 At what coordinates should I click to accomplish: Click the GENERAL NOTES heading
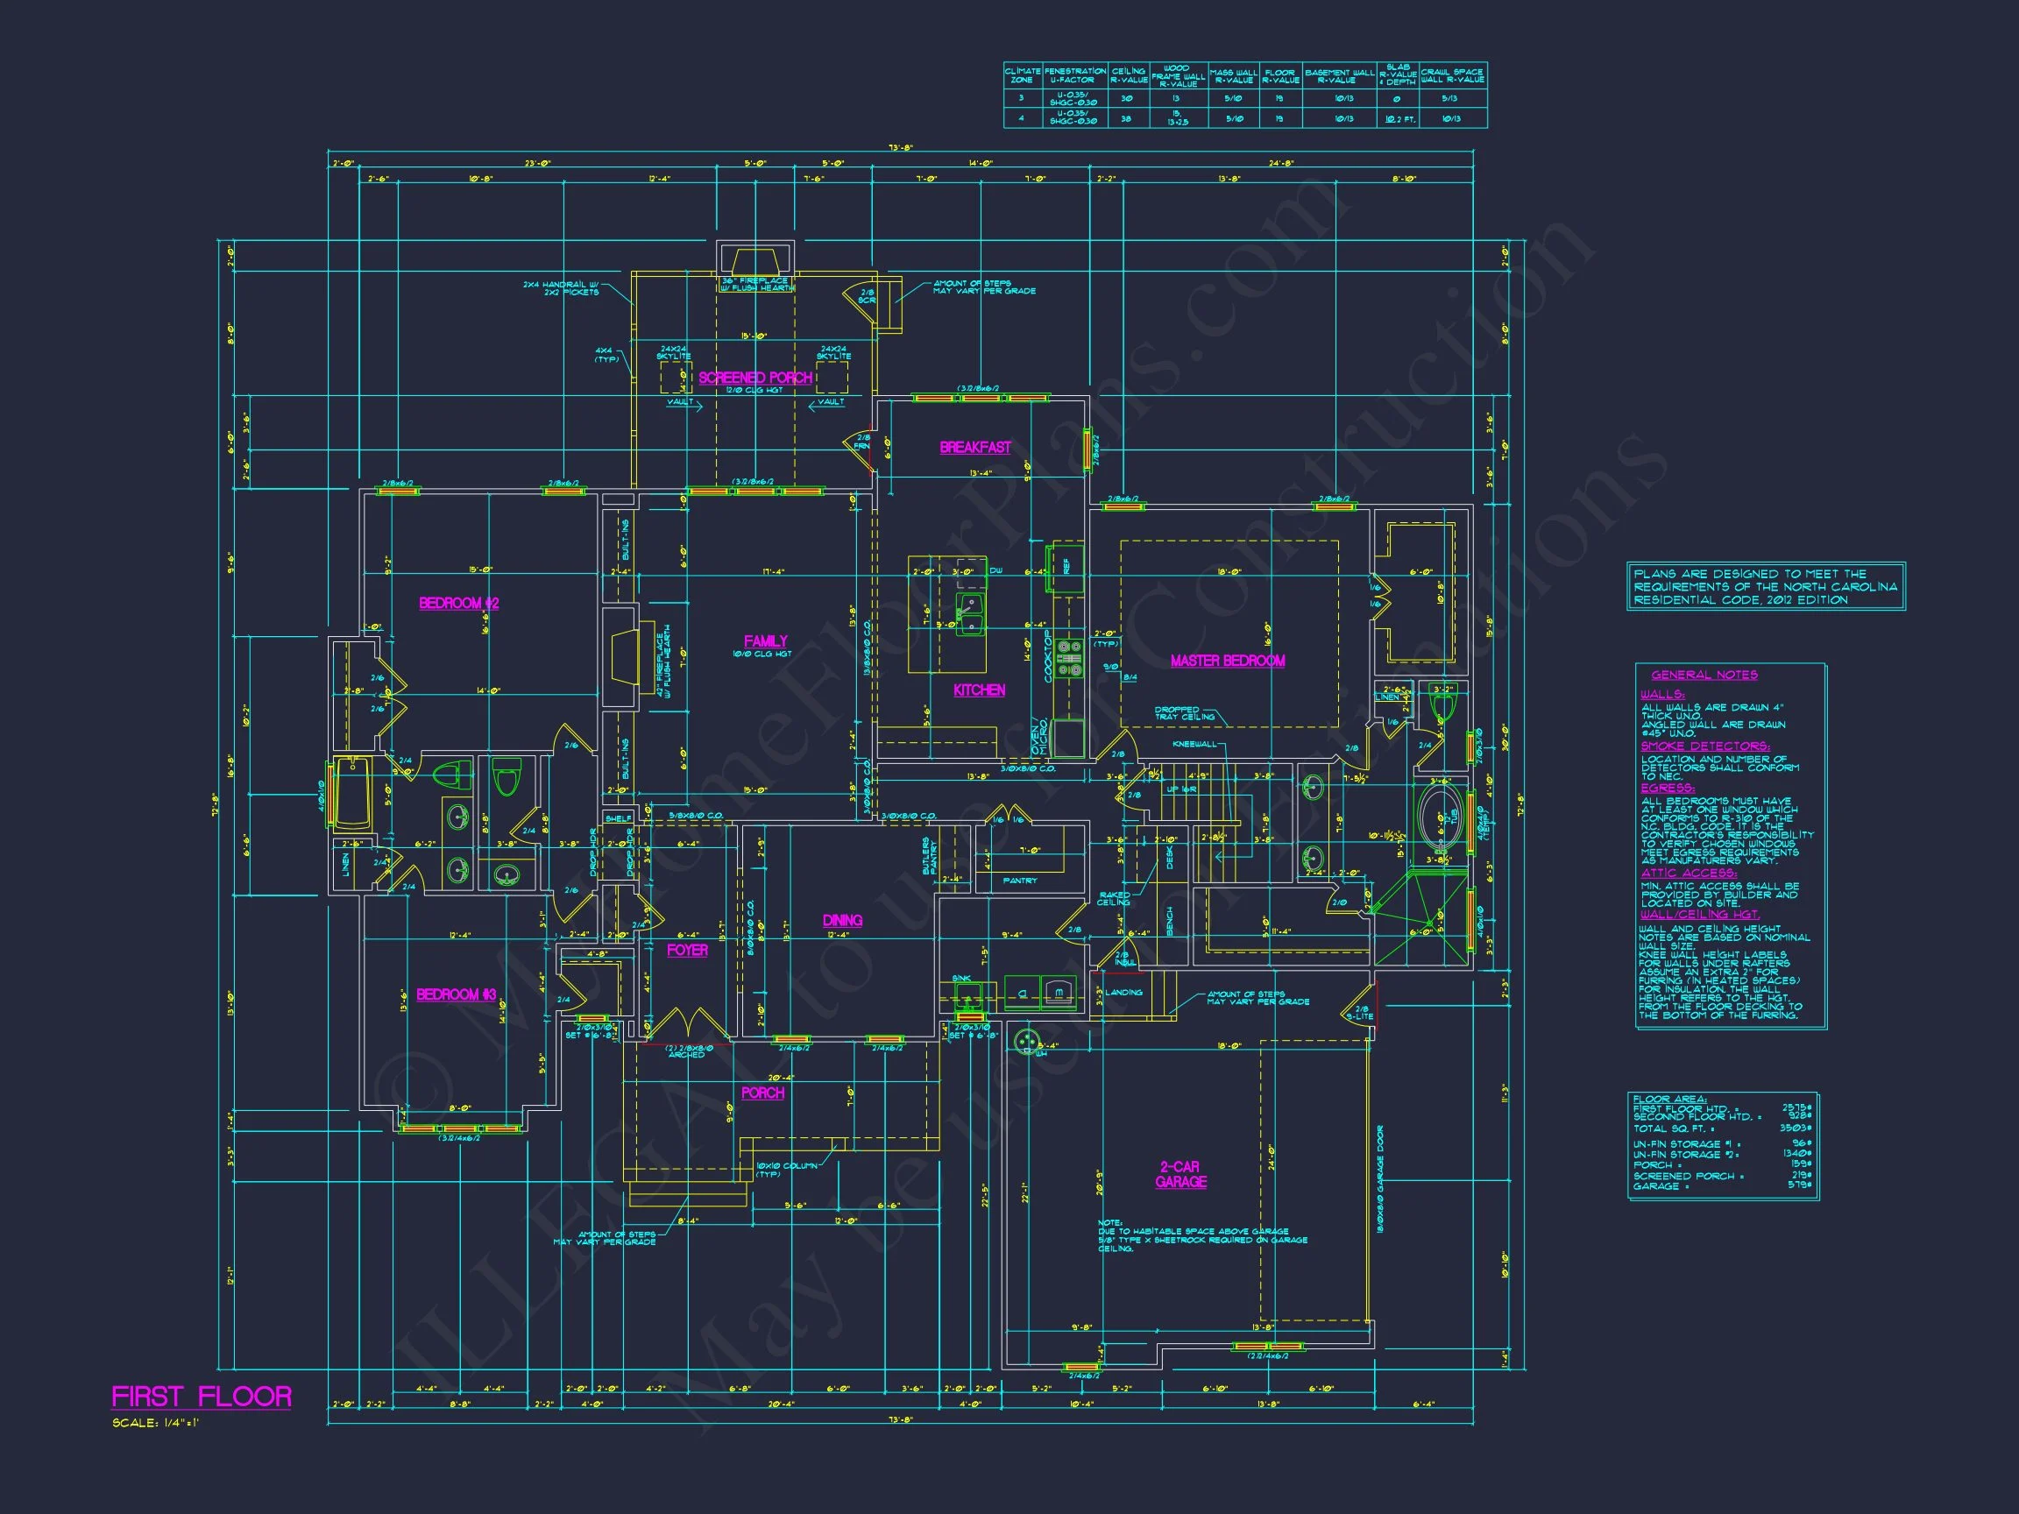(x=1704, y=675)
